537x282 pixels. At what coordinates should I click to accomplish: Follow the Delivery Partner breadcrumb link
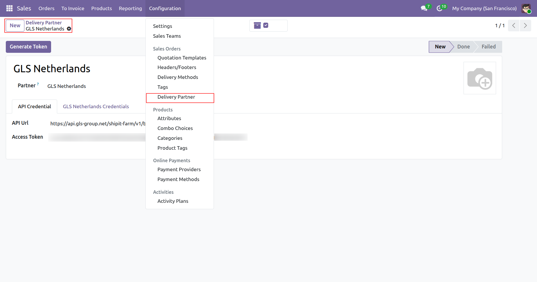tap(44, 23)
